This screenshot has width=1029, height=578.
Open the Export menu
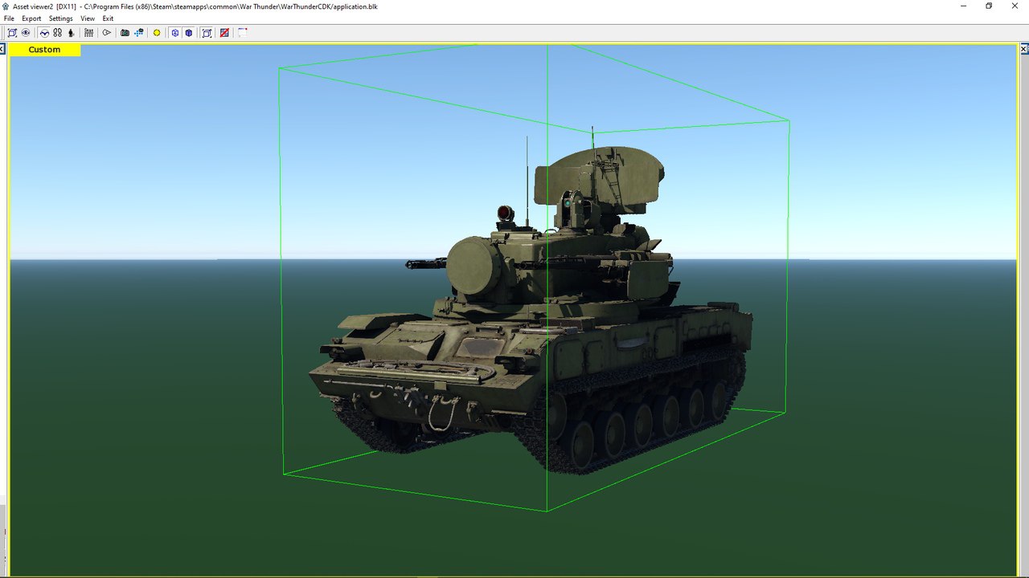[x=31, y=18]
